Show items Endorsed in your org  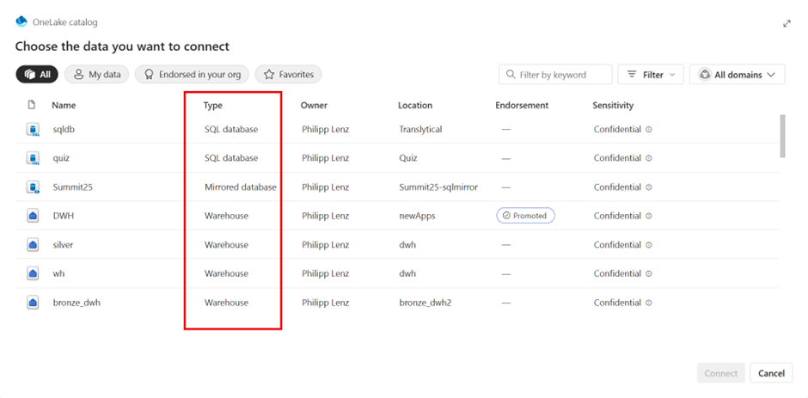click(x=191, y=75)
